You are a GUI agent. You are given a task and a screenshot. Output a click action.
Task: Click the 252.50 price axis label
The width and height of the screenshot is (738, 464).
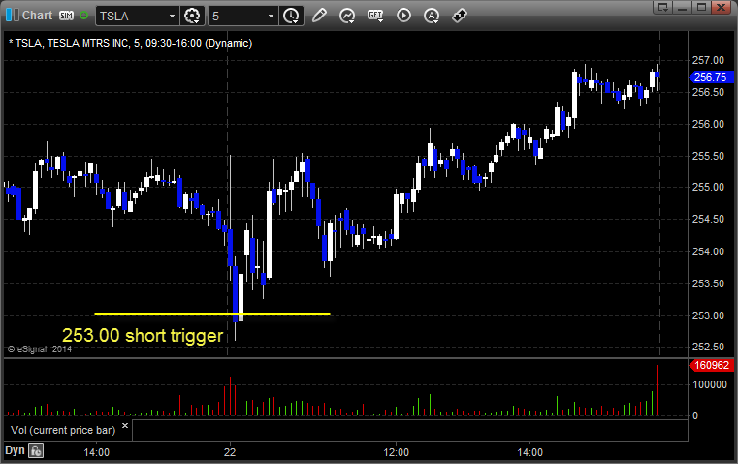(x=708, y=347)
